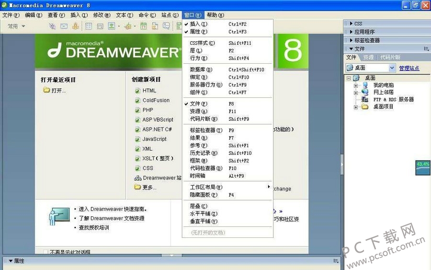The width and height of the screenshot is (431, 270).
Task: Click the JavaScript file icon
Action: point(138,140)
